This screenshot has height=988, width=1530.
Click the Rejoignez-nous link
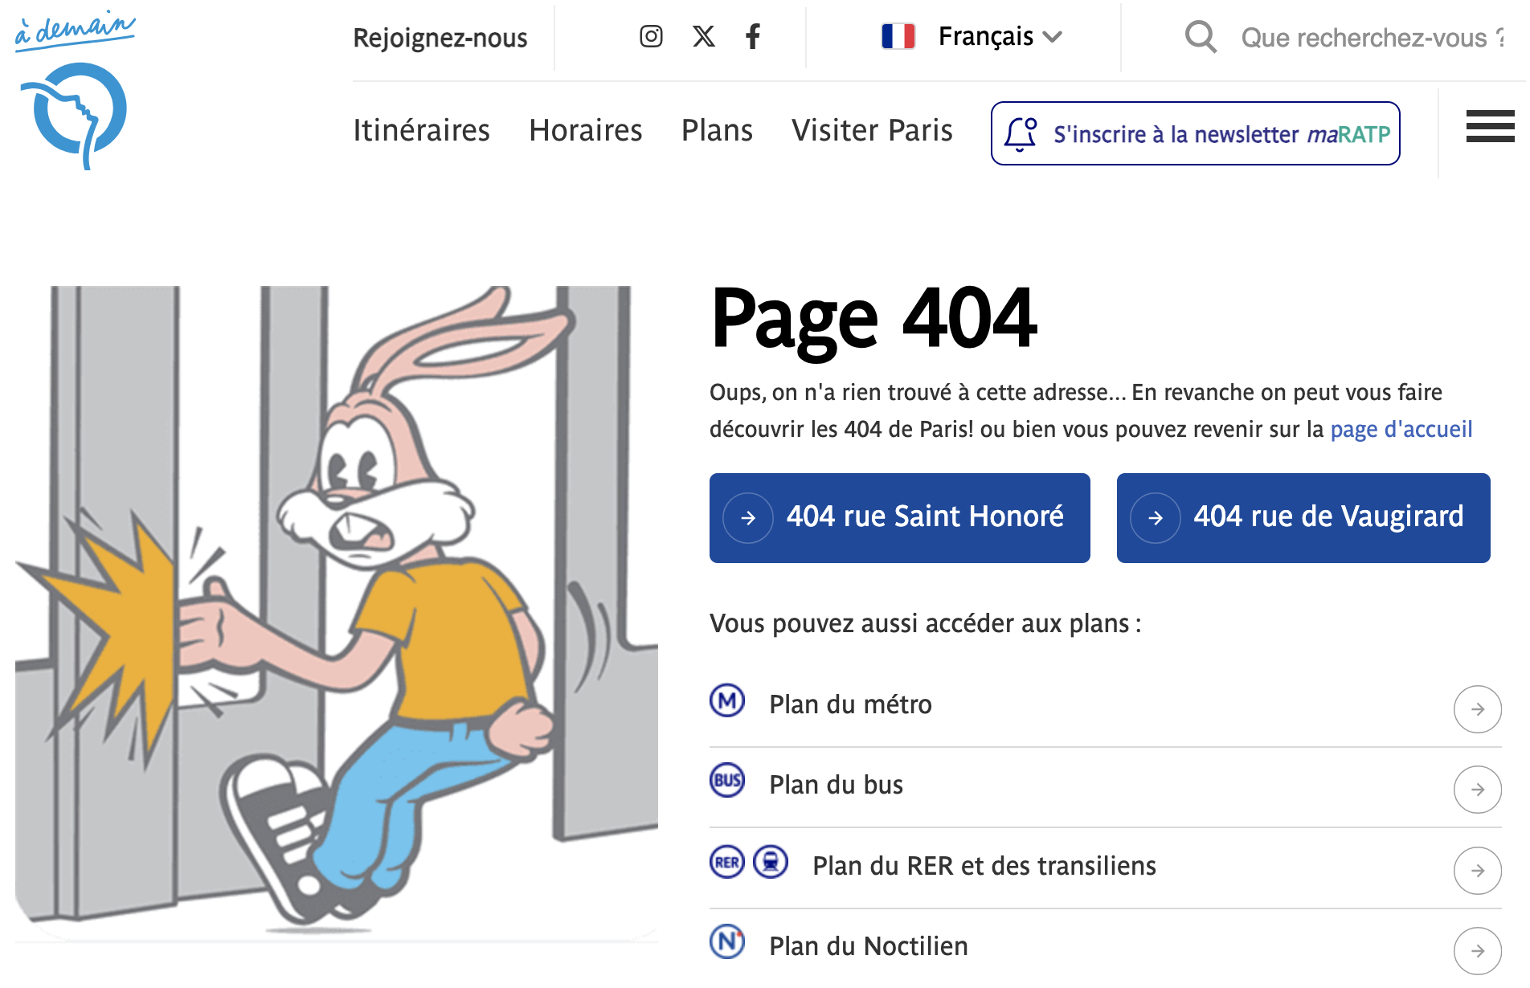click(440, 38)
